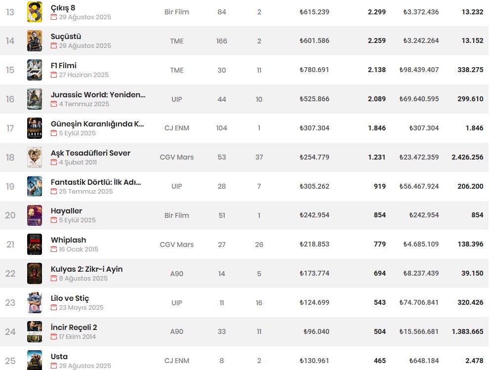
Task: Select the Lilo ve Stiç poster image
Action: pos(35,303)
